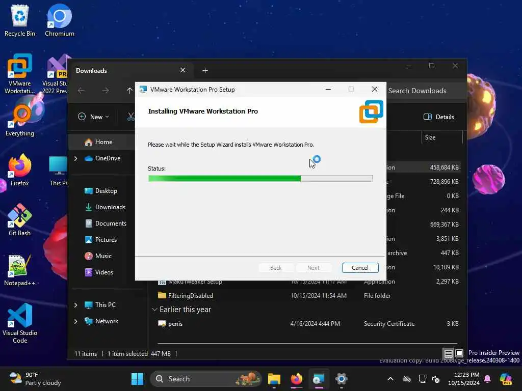Open Firefox desktop shortcut

tap(20, 170)
